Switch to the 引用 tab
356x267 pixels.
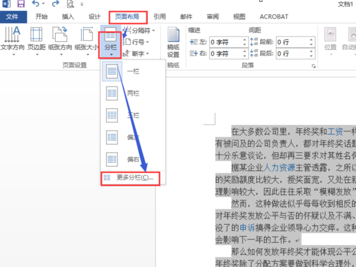coord(160,17)
